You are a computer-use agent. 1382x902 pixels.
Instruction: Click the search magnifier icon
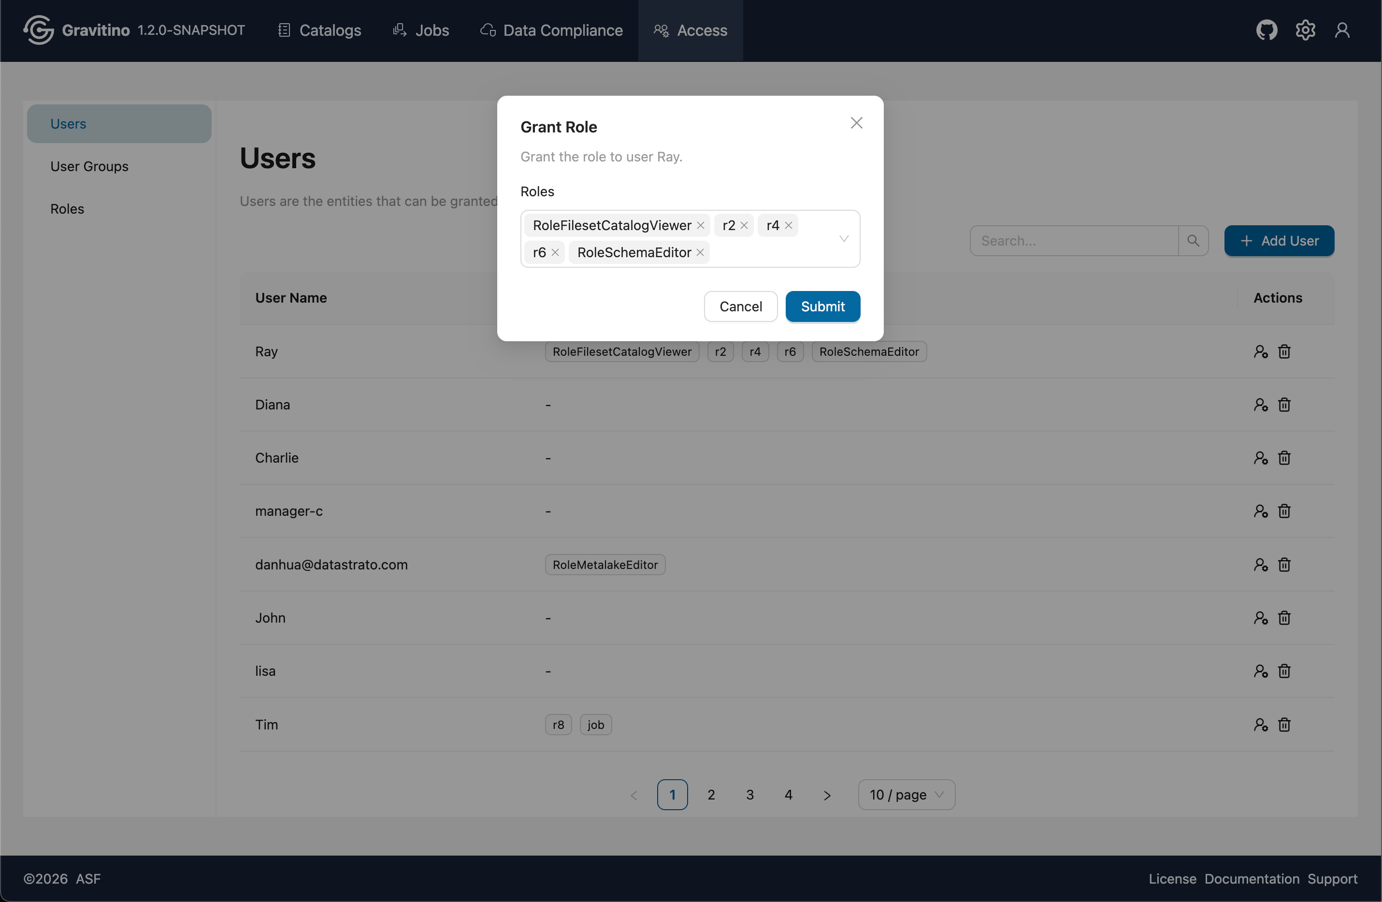[x=1194, y=240]
